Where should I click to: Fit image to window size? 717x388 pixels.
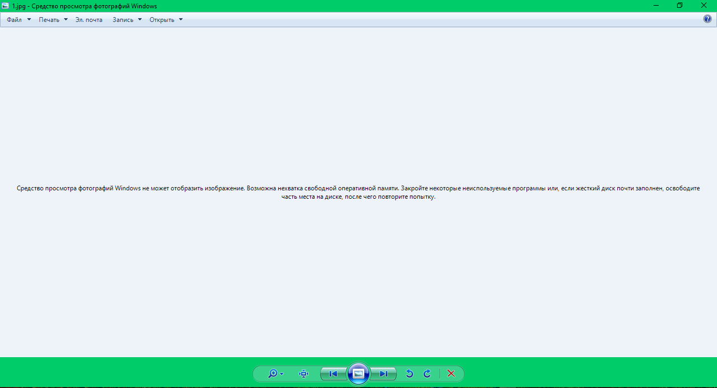click(304, 373)
